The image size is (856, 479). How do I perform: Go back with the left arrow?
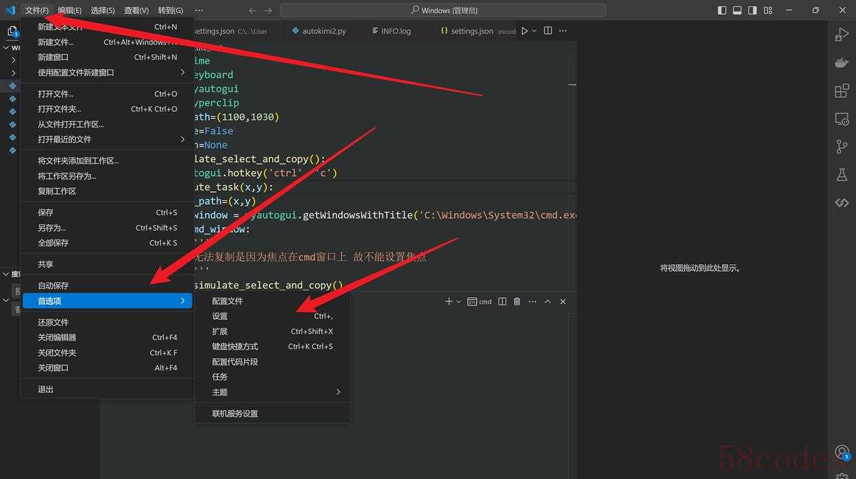[252, 10]
